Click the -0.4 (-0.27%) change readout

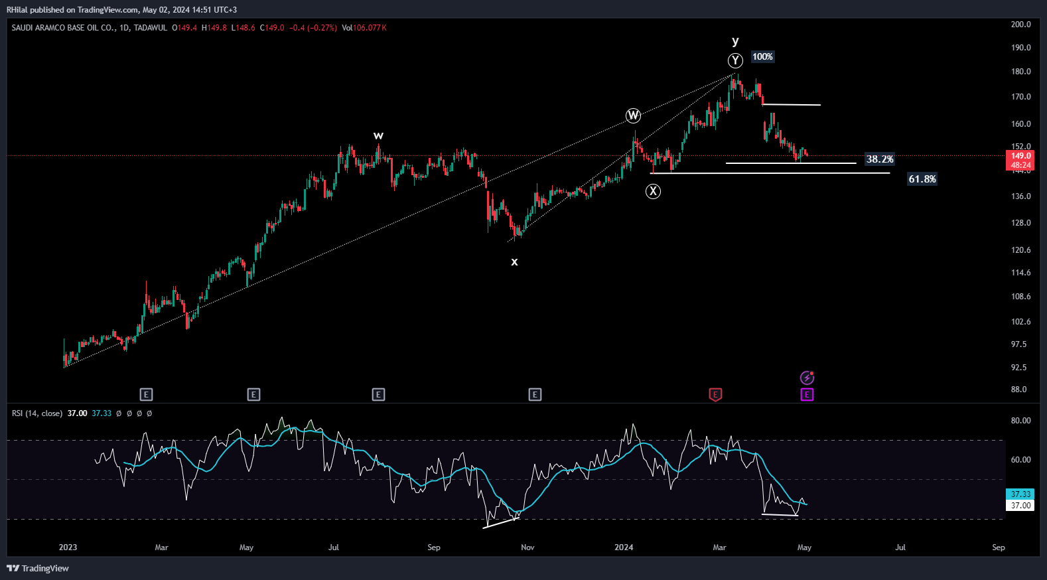tap(313, 28)
